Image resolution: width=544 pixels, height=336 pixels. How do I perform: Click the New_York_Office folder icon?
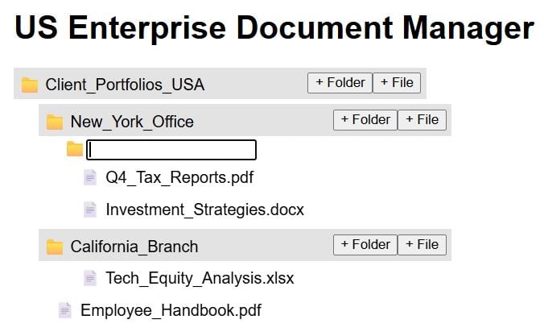pos(55,122)
